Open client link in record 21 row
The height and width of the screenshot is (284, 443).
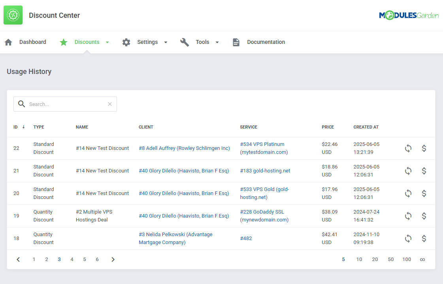tap(184, 171)
